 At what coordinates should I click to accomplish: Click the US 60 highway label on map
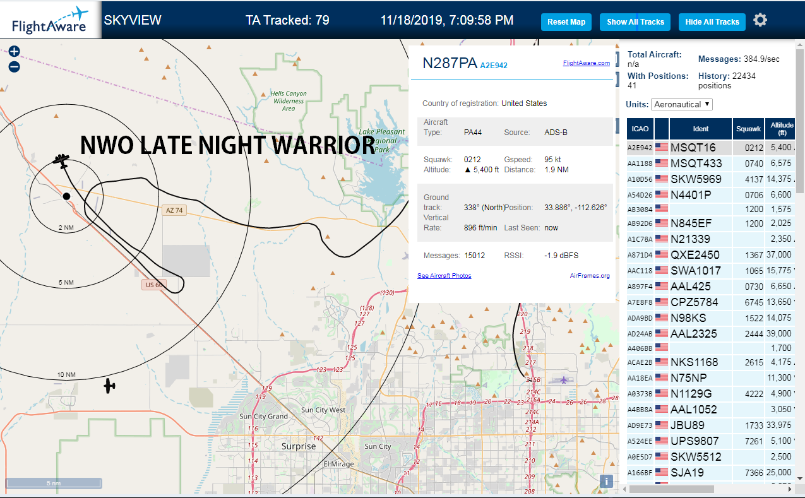point(154,285)
